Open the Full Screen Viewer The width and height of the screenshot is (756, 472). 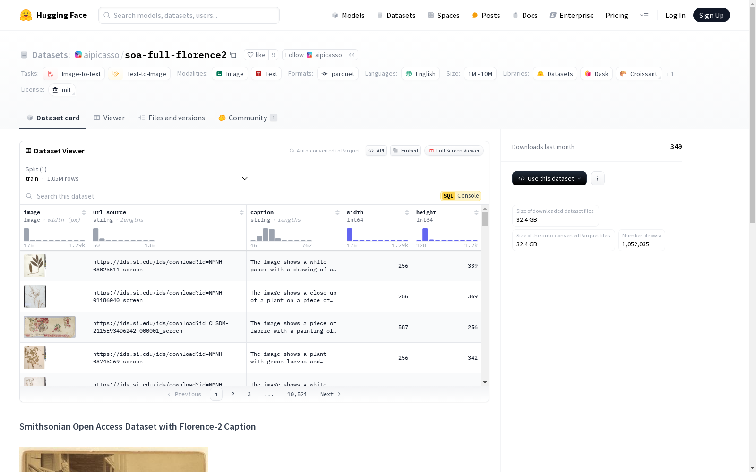[454, 151]
